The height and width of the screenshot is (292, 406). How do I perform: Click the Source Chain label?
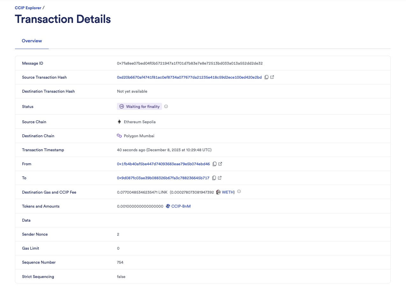pos(34,122)
